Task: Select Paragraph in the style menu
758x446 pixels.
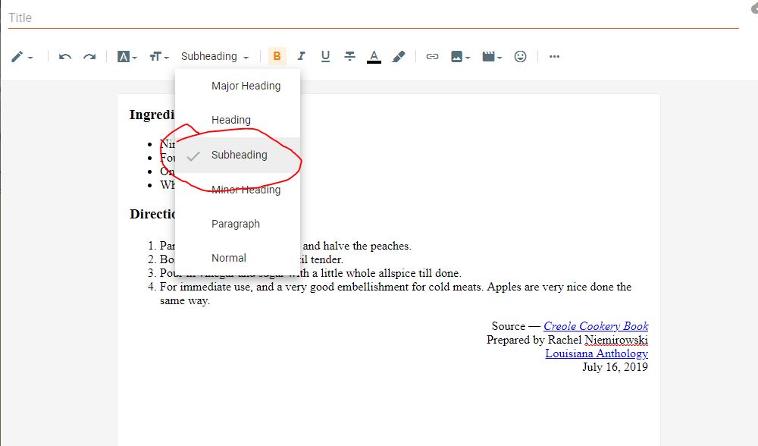Action: pos(235,224)
